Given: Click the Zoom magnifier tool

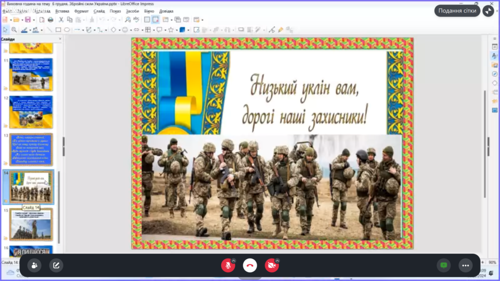Looking at the screenshot, I should [14, 30].
